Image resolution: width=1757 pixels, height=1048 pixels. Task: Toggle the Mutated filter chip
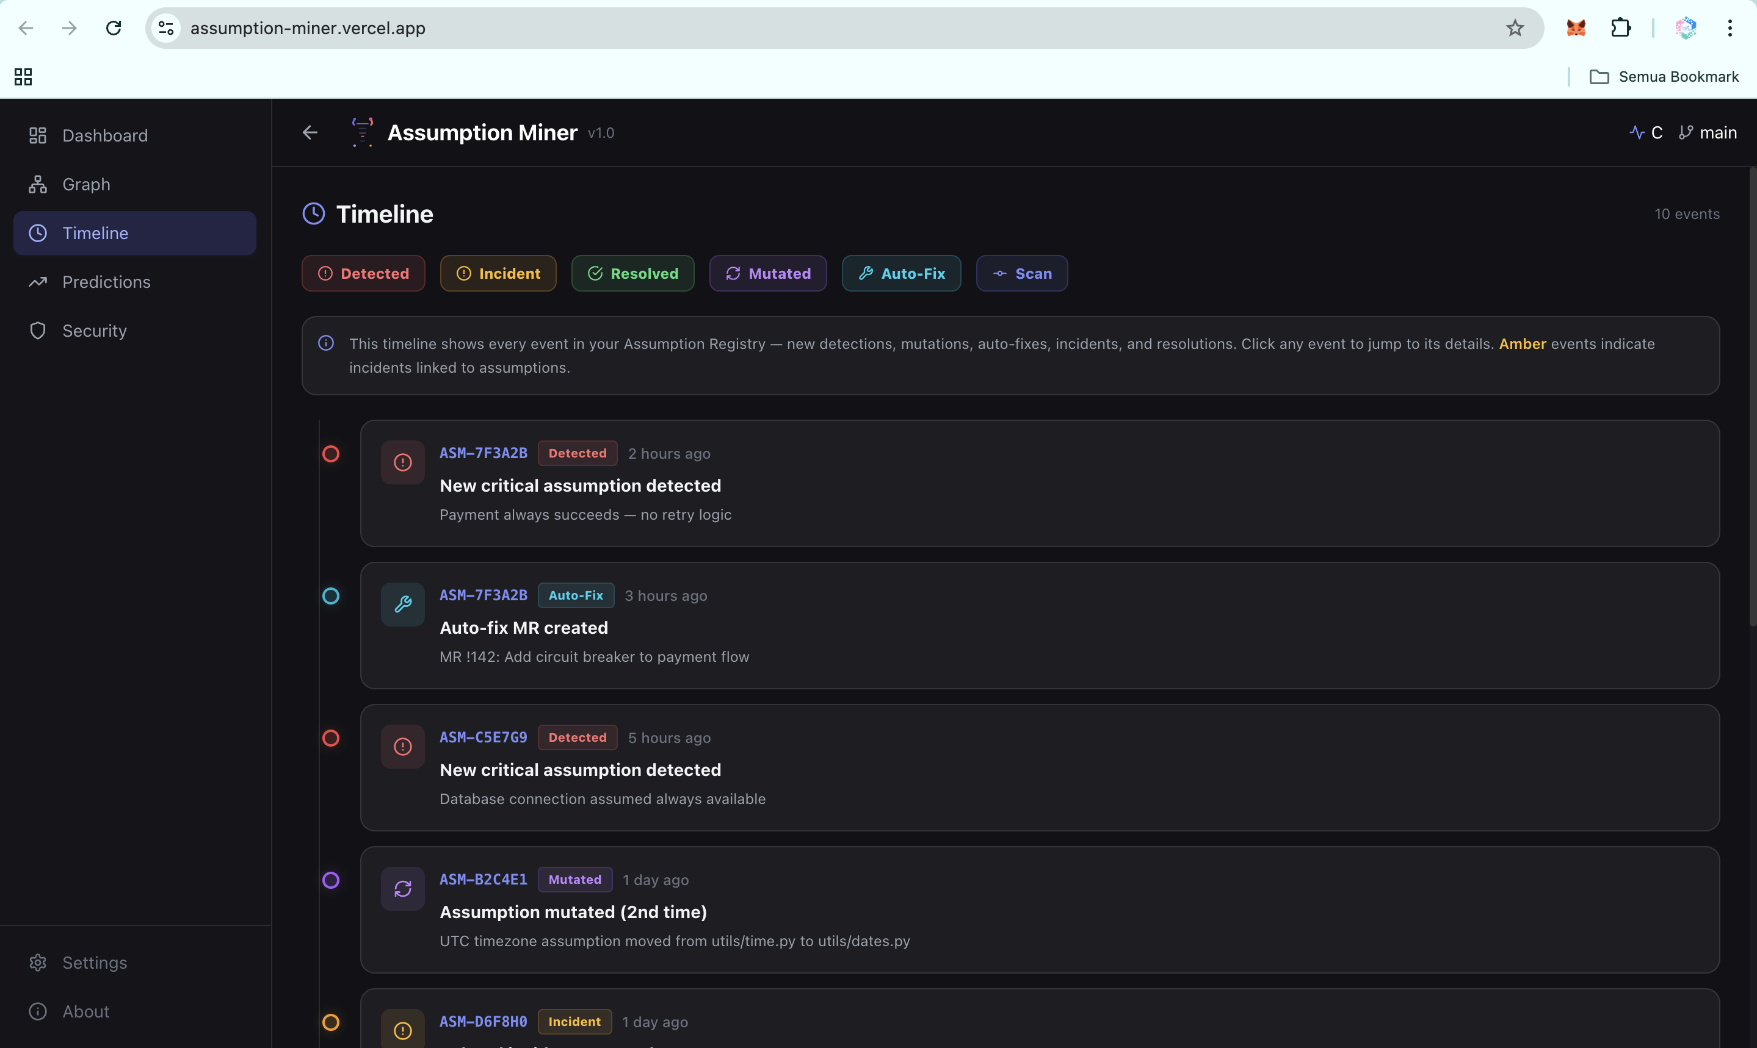pos(768,273)
